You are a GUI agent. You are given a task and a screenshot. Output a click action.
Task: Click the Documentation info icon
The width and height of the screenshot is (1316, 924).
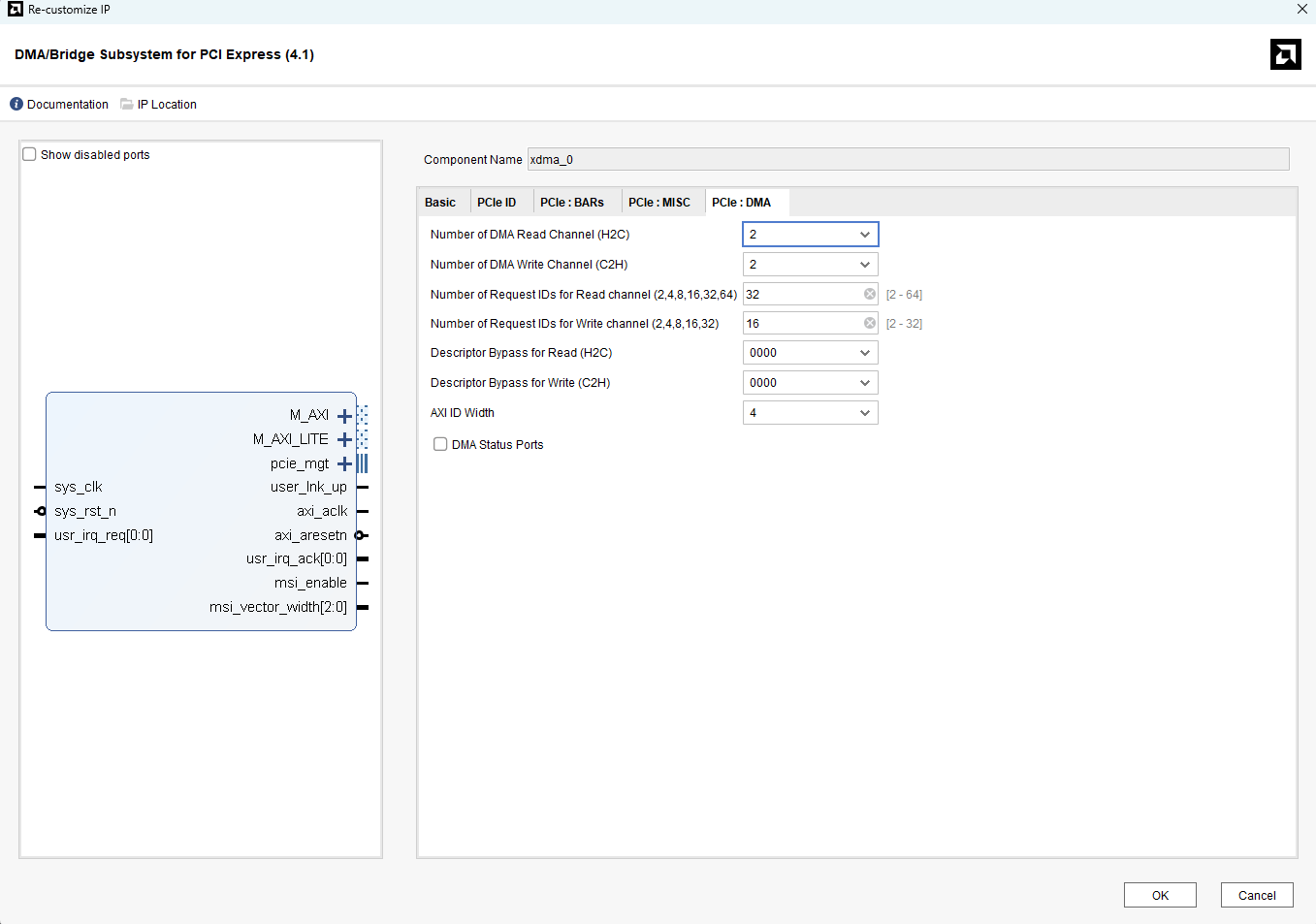pos(16,105)
